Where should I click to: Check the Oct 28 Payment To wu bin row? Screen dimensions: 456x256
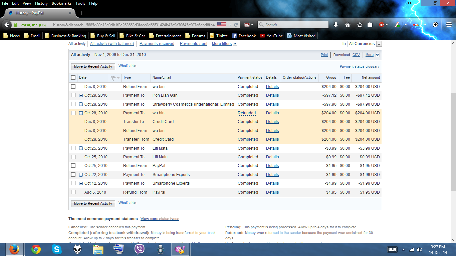point(73,113)
